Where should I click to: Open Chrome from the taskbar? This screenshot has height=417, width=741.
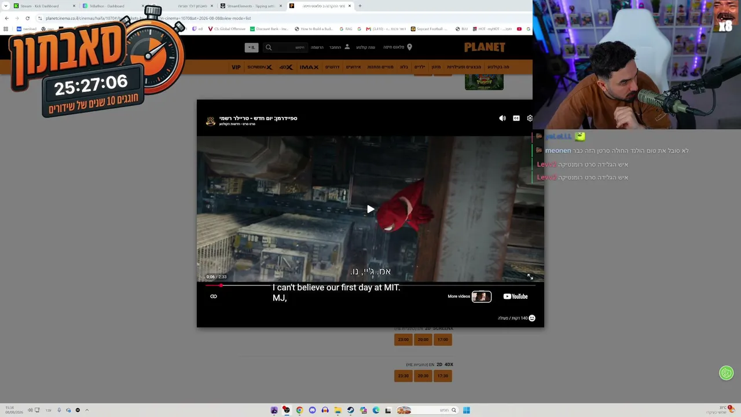pyautogui.click(x=299, y=410)
